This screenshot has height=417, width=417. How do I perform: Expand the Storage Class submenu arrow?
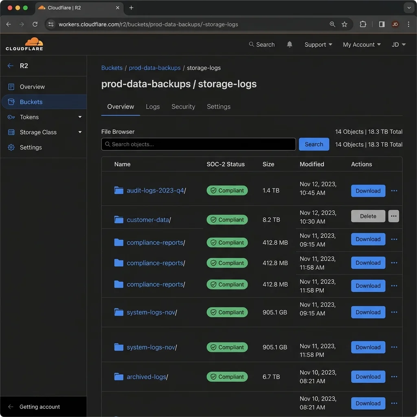point(80,132)
